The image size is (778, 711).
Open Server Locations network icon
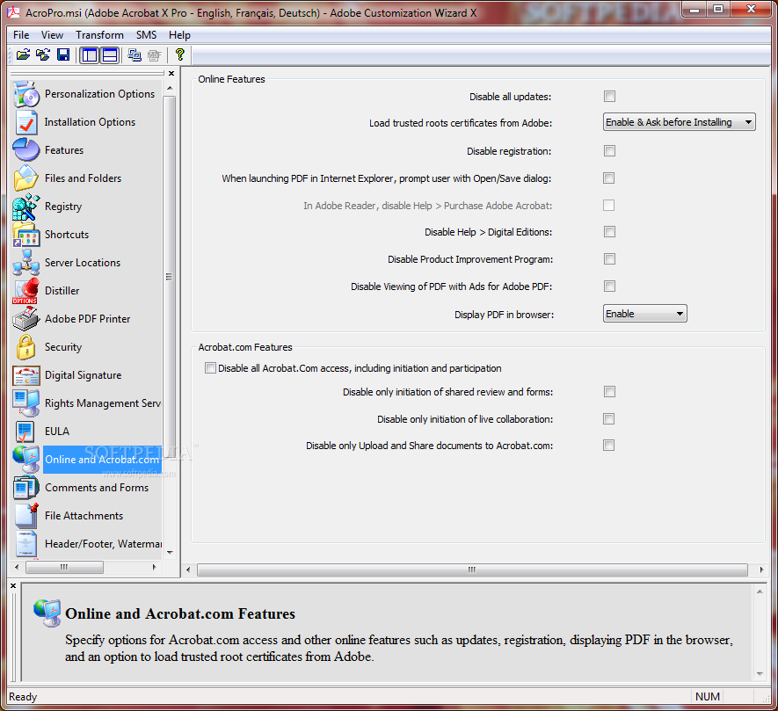point(26,263)
